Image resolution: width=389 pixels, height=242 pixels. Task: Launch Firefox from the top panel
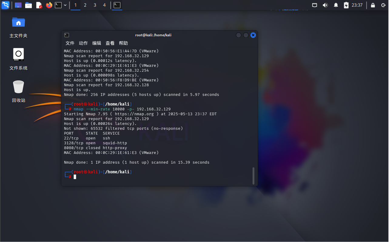pos(49,5)
